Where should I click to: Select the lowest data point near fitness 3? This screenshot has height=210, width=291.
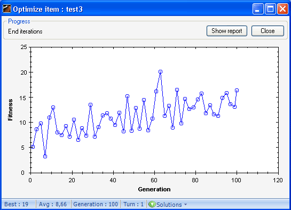point(45,157)
